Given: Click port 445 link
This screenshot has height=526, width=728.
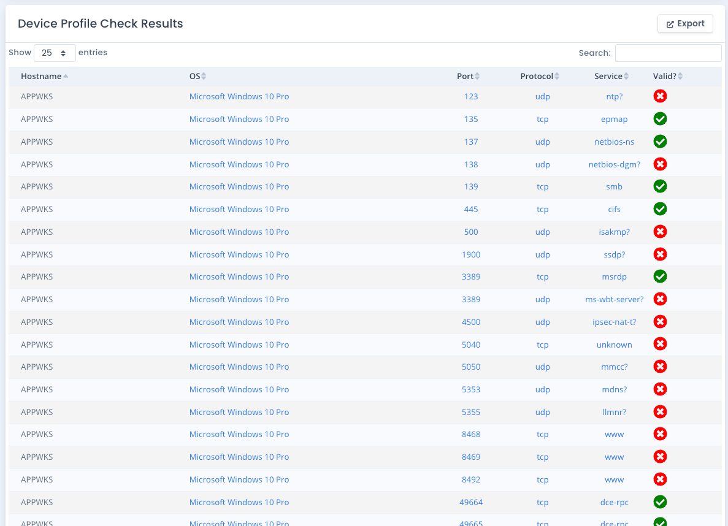Looking at the screenshot, I should click(471, 210).
